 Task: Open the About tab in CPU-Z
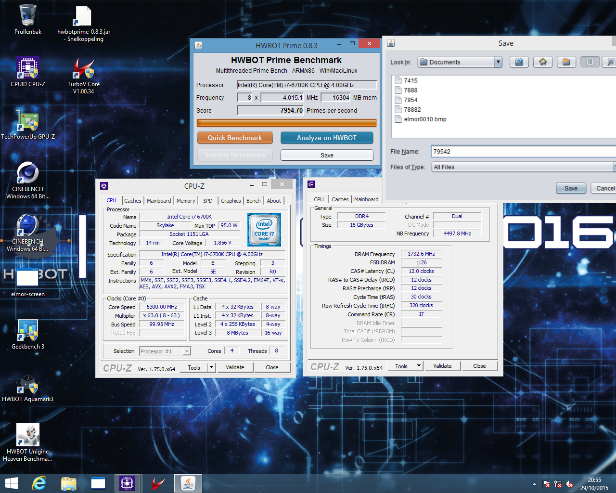[274, 201]
